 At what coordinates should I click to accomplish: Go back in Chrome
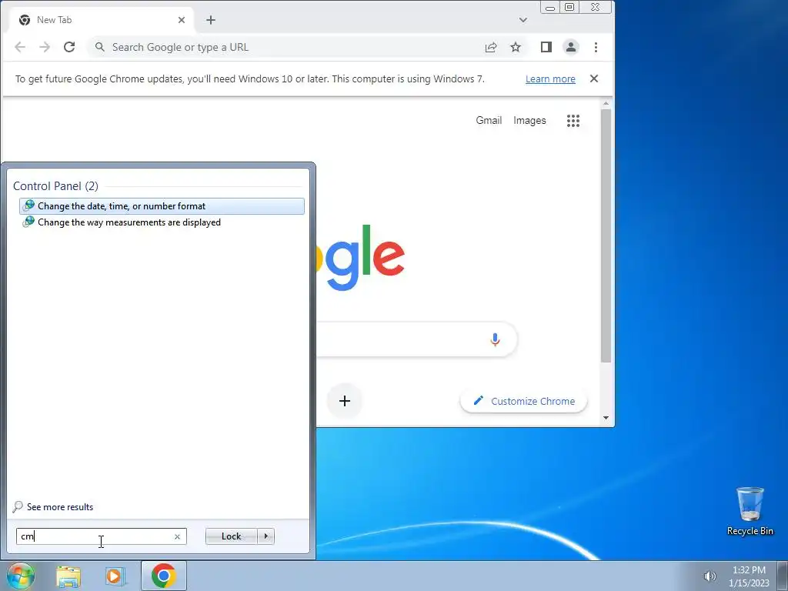click(20, 47)
